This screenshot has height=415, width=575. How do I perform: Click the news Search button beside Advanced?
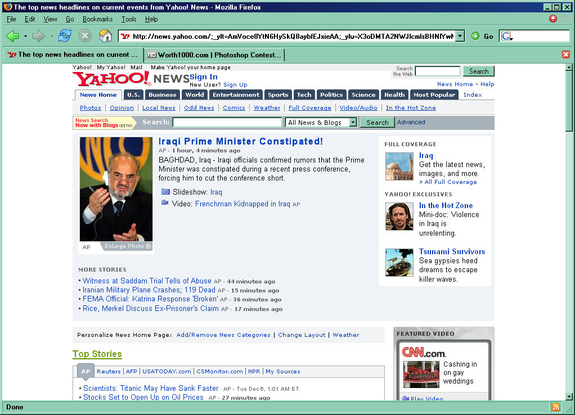point(377,123)
